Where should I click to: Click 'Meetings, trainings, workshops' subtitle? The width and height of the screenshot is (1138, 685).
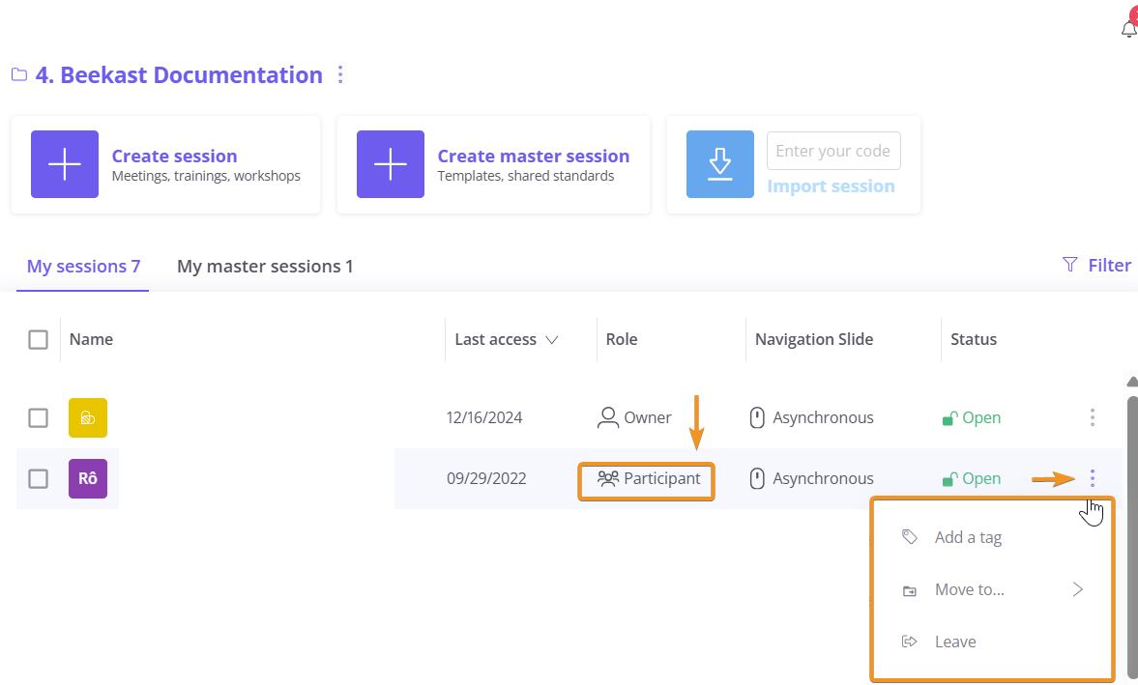tap(206, 176)
